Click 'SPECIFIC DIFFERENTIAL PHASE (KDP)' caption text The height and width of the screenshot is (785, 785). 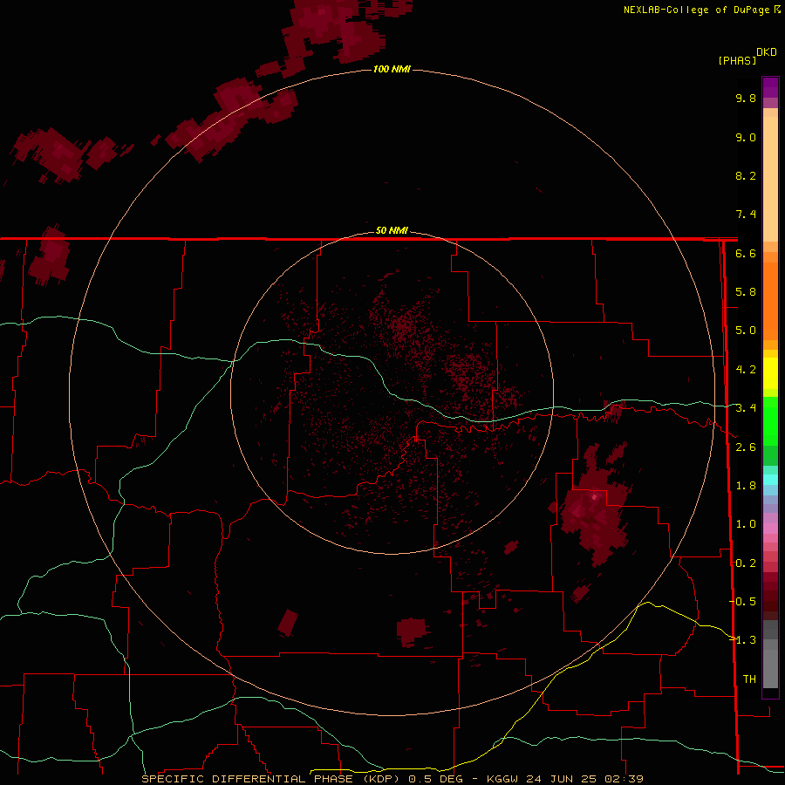click(x=270, y=779)
